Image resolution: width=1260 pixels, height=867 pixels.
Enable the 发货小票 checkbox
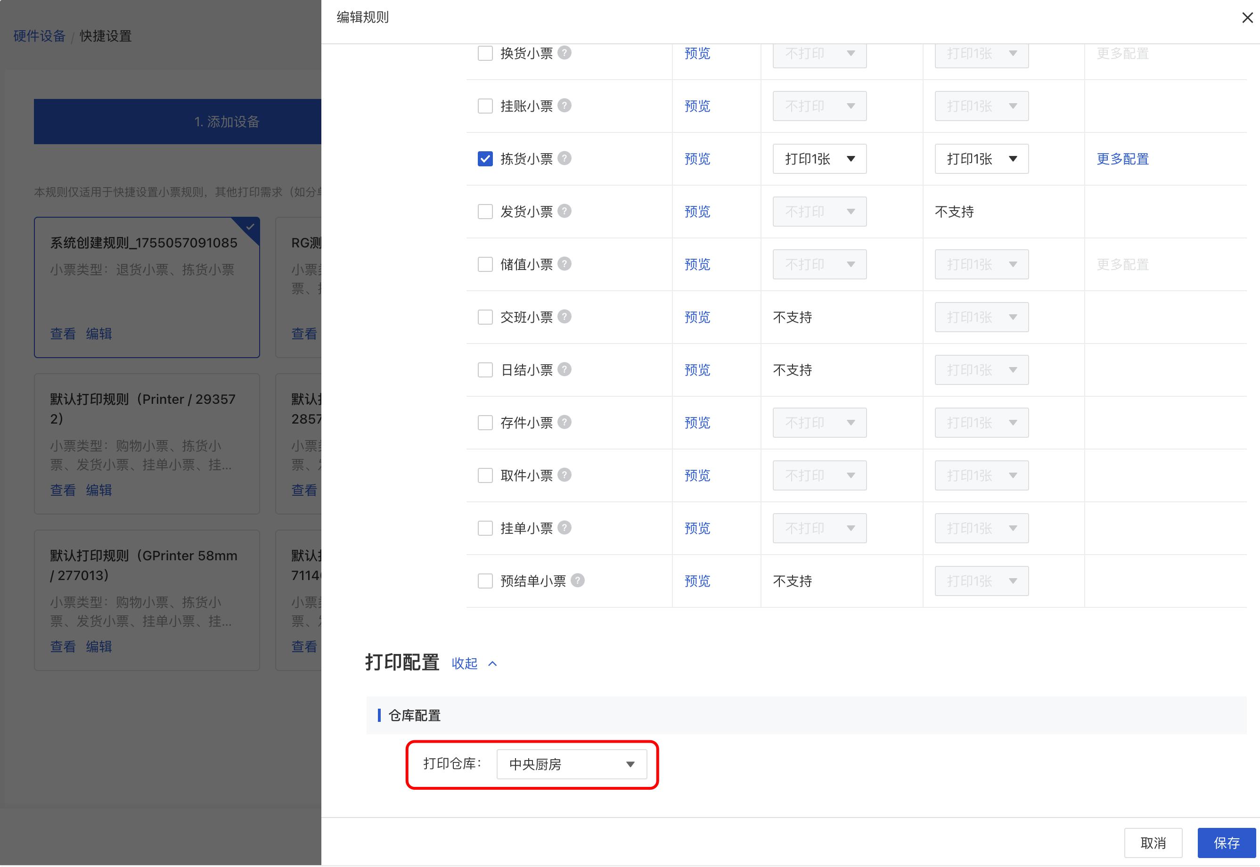tap(485, 211)
